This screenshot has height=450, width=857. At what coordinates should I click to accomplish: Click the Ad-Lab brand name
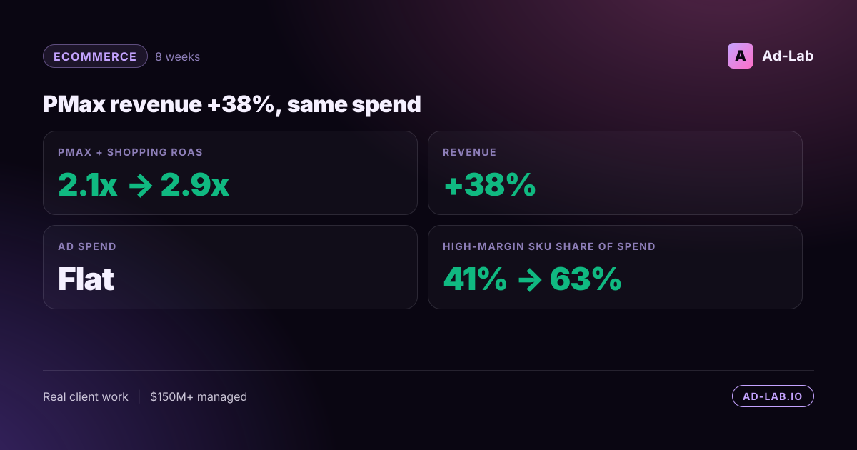point(788,56)
